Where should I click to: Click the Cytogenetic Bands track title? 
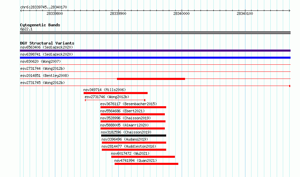tap(40, 25)
